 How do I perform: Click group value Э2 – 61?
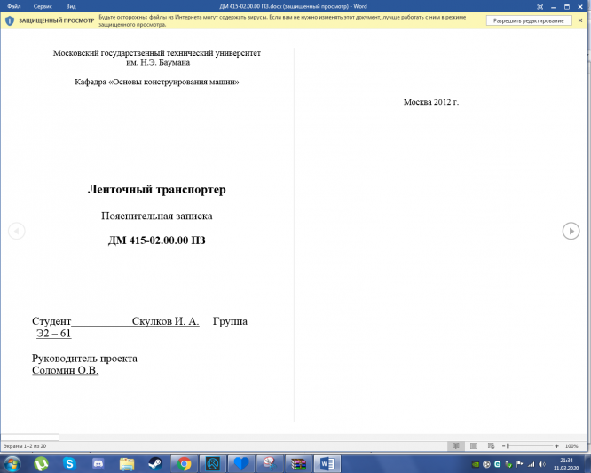[53, 333]
